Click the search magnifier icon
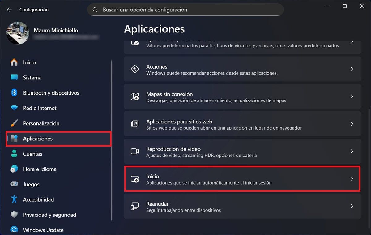The height and width of the screenshot is (235, 371). coord(96,10)
